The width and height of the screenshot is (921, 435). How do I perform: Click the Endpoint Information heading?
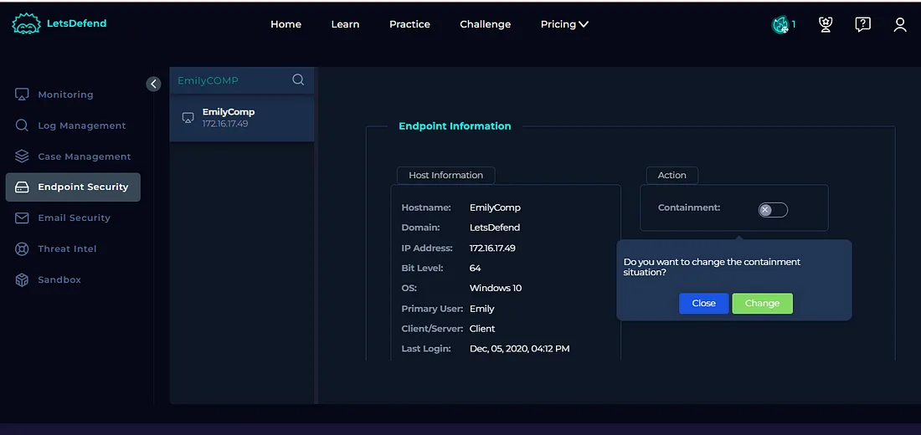[455, 126]
